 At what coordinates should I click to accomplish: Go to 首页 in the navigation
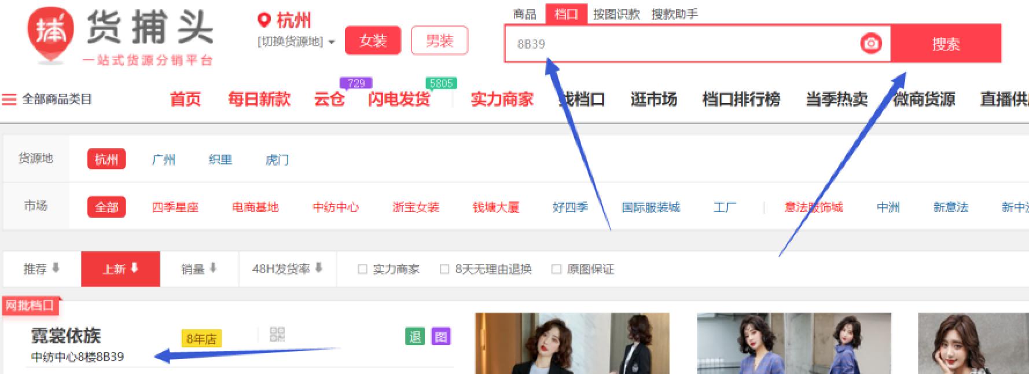point(185,100)
